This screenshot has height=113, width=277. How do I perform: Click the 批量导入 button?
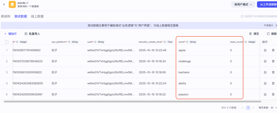32,34
